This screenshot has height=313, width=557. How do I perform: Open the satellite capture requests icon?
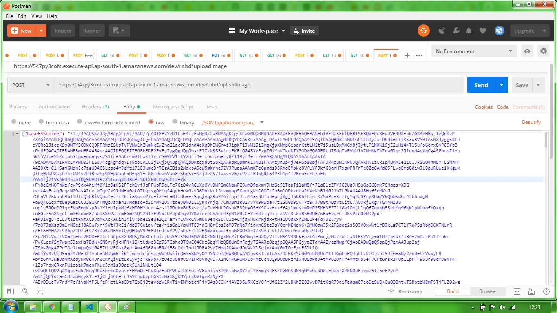(442, 31)
